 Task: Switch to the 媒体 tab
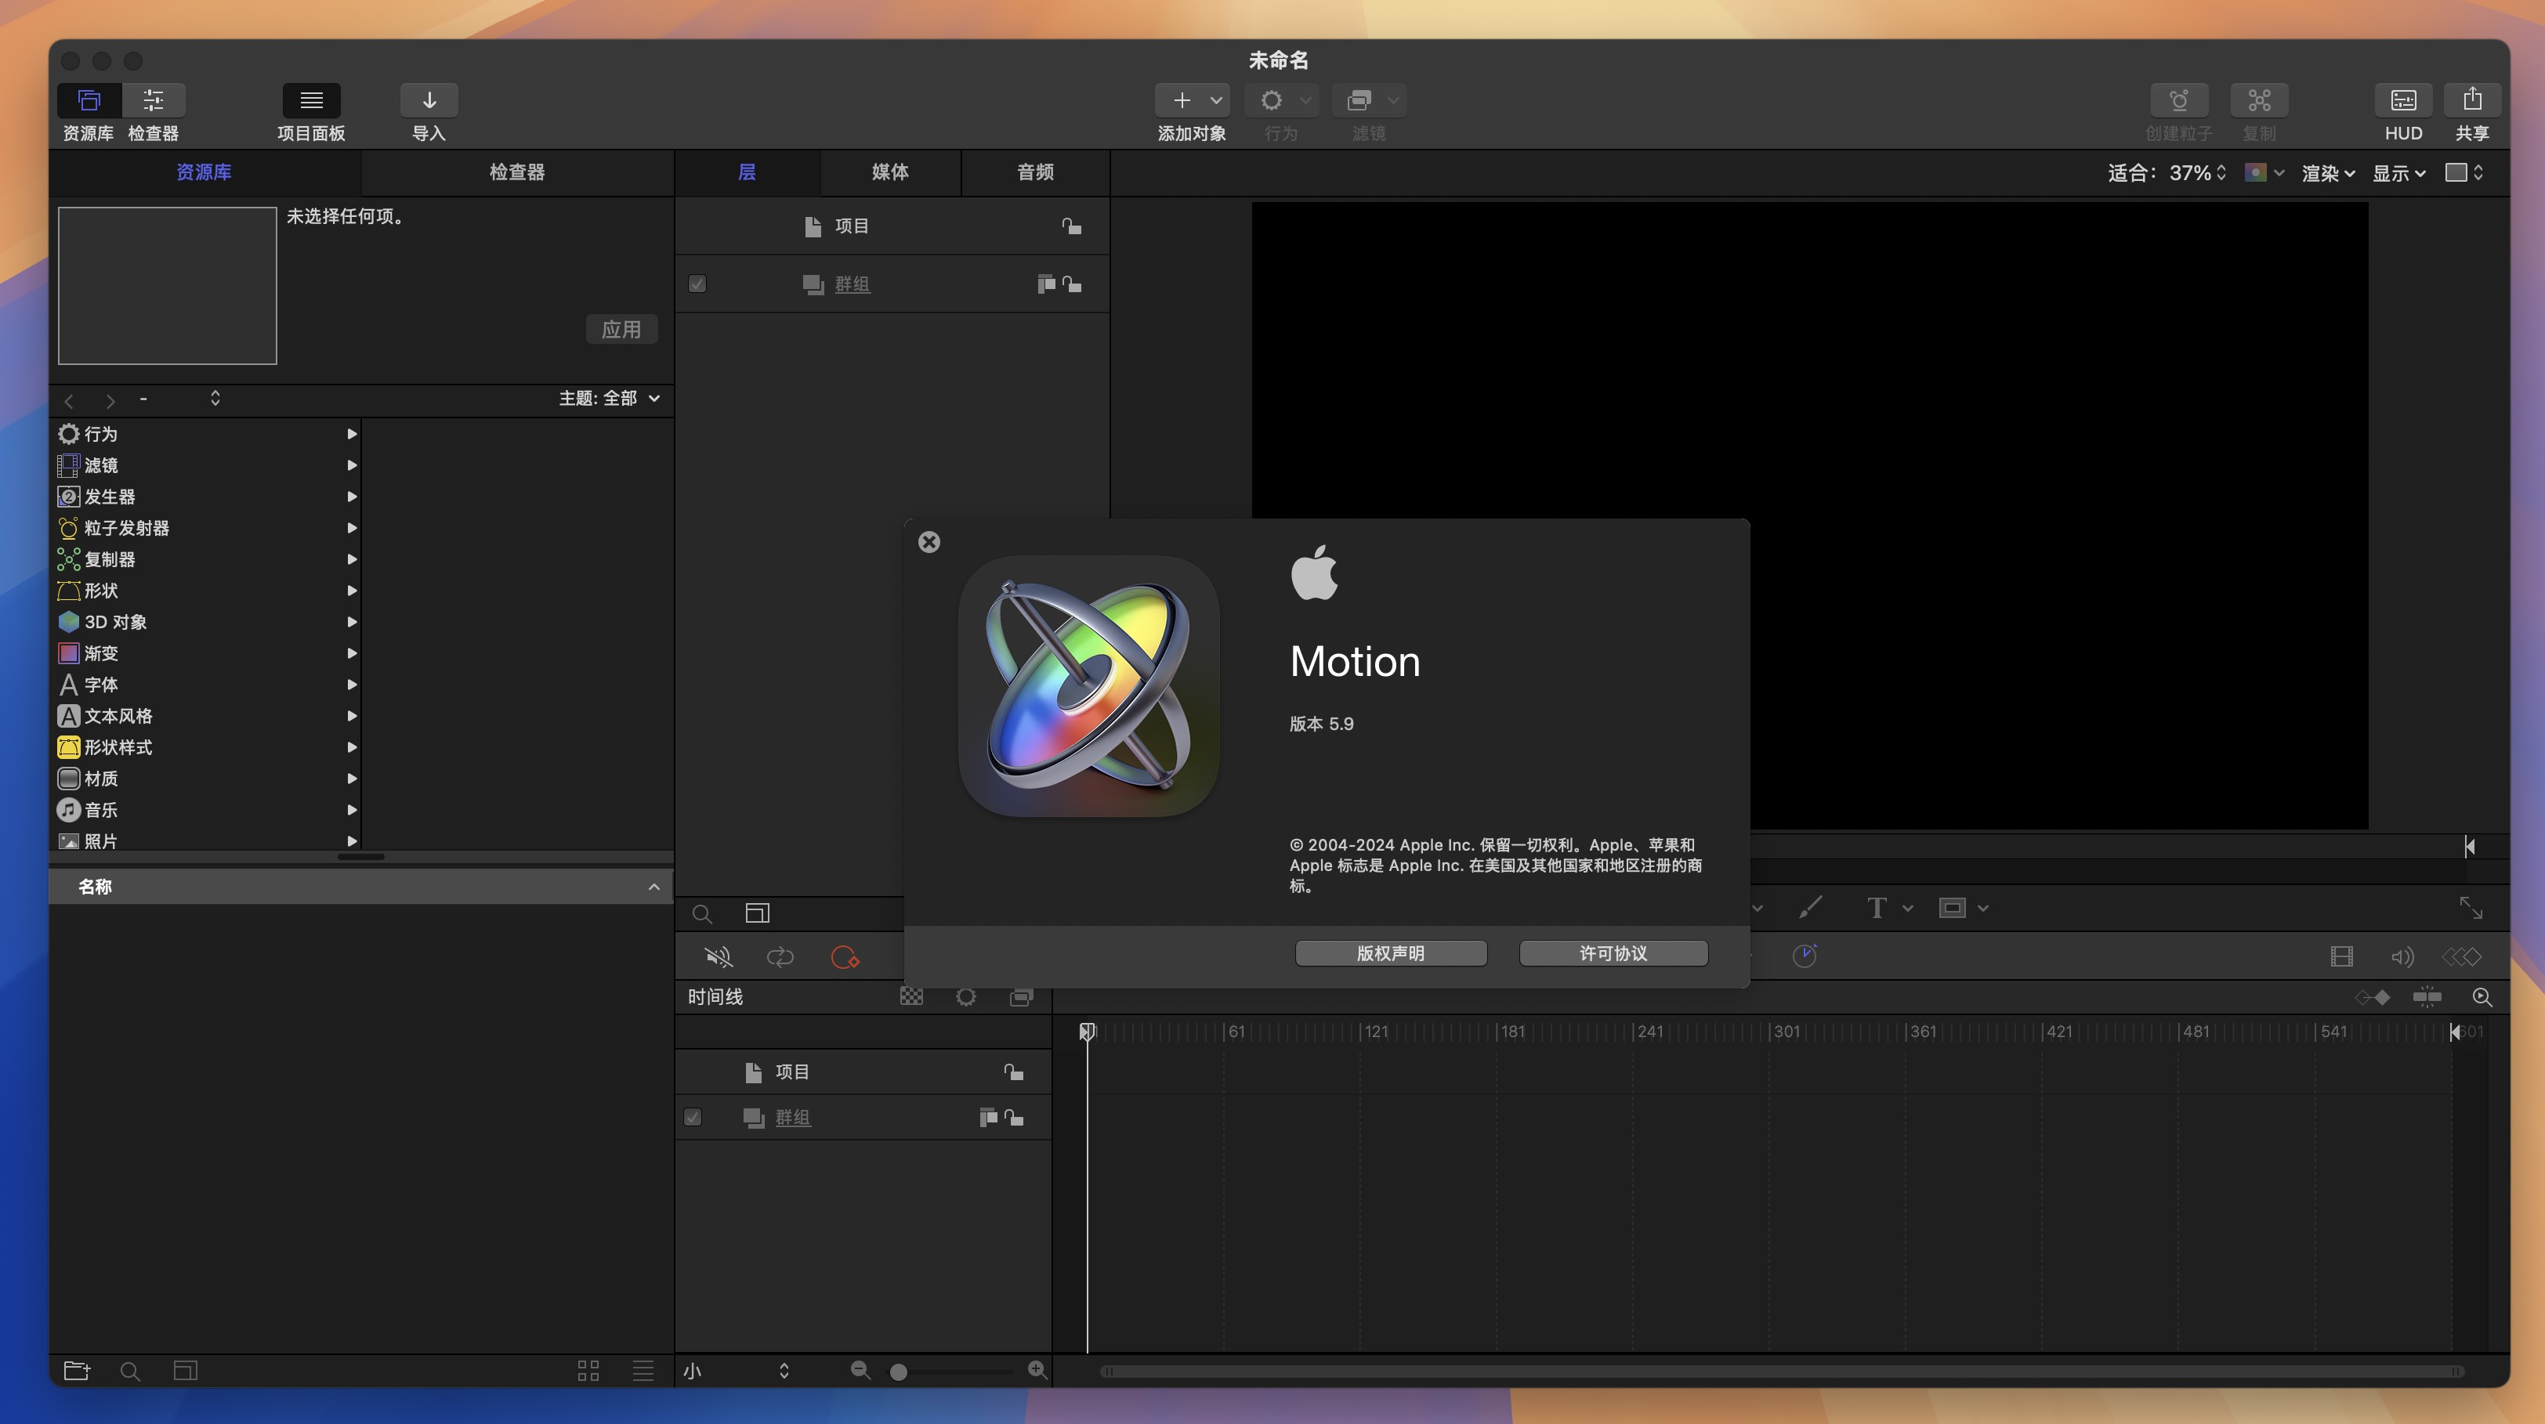tap(889, 172)
